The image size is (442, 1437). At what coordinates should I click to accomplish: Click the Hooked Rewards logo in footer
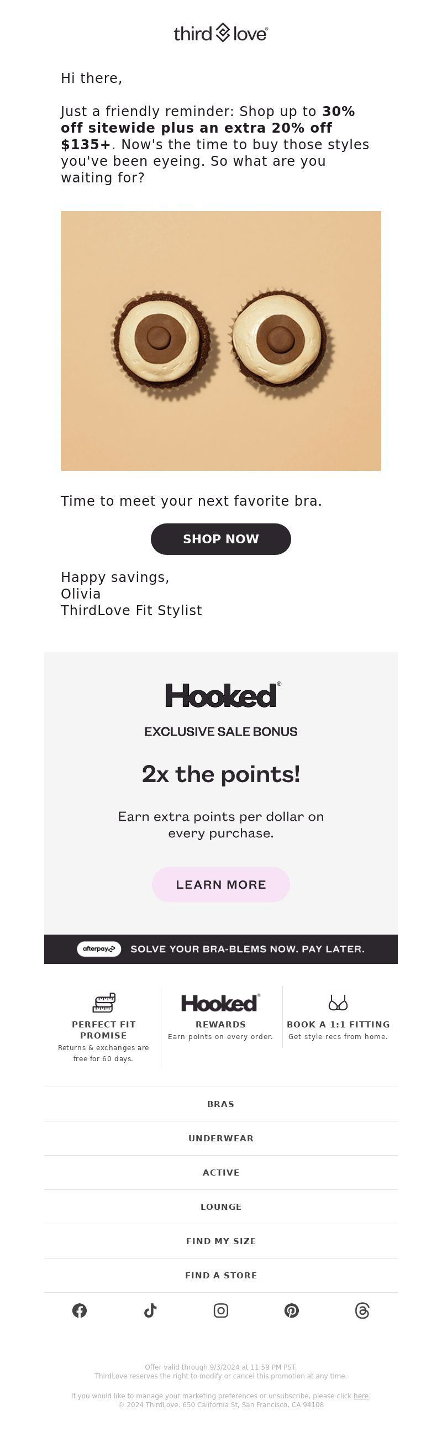[220, 1003]
